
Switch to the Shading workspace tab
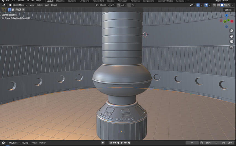pyautogui.click(x=111, y=1)
